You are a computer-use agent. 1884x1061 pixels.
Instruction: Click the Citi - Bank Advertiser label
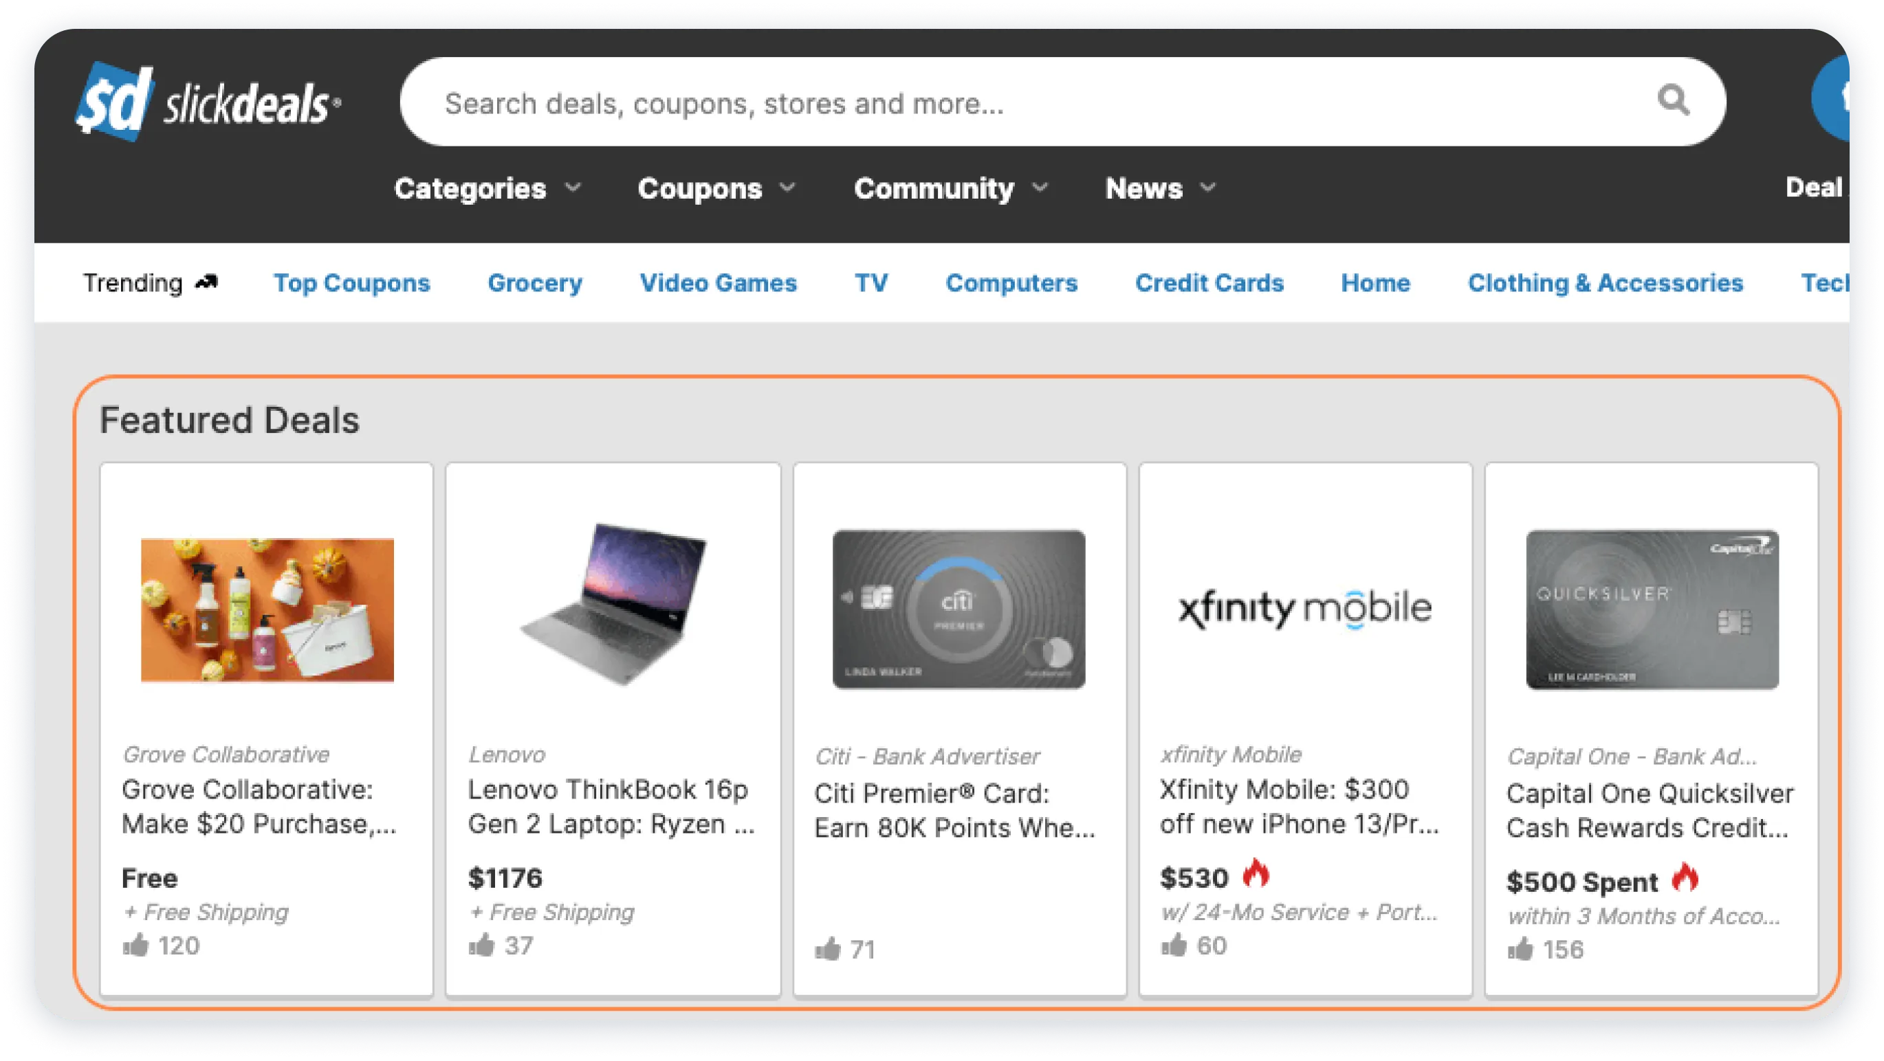pos(928,757)
